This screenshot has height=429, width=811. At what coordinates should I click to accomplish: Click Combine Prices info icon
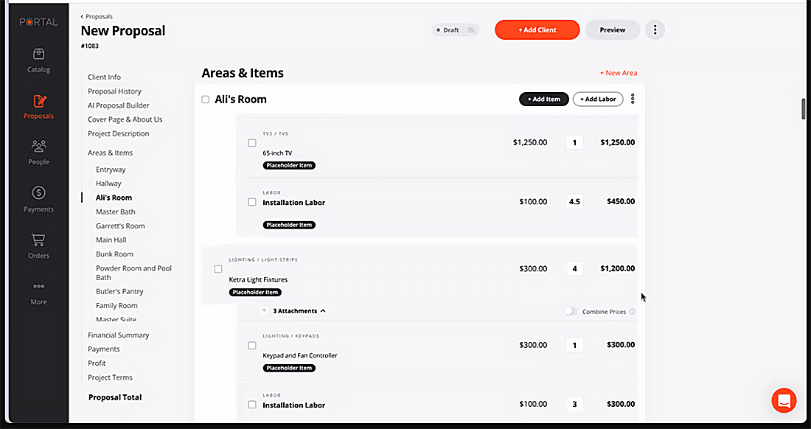(x=632, y=312)
